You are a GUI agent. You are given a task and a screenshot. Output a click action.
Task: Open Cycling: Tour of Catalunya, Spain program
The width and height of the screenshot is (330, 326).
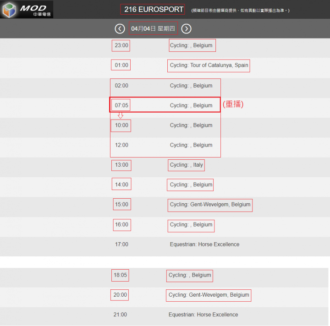[209, 65]
